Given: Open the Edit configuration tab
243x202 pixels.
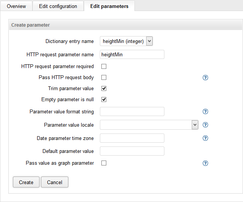Looking at the screenshot, I should click(x=58, y=6).
